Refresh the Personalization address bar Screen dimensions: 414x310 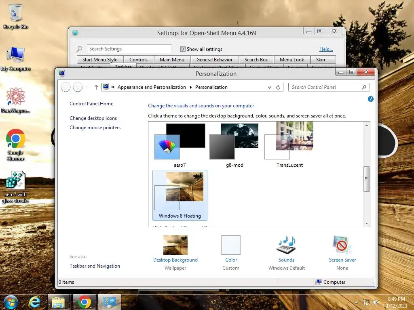278,87
